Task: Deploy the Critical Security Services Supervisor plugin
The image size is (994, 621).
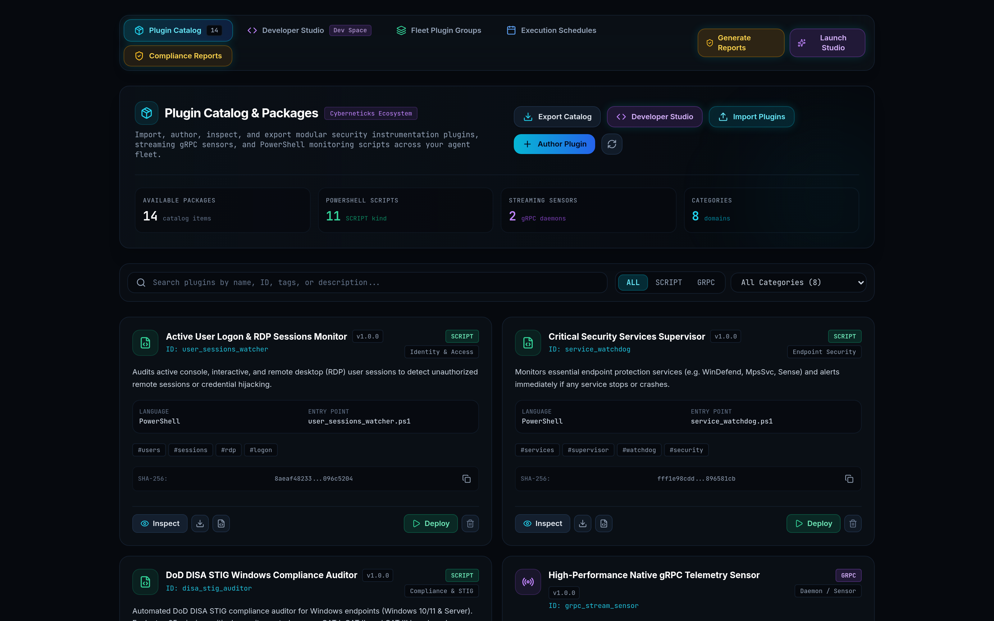Action: coord(813,524)
